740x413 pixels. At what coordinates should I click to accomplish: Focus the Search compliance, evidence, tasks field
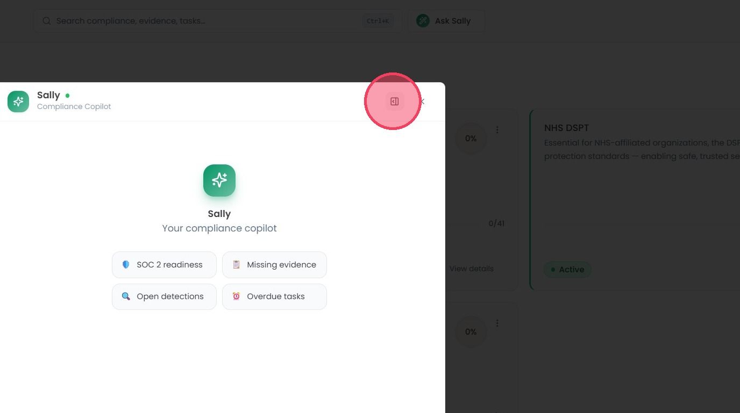(x=217, y=21)
